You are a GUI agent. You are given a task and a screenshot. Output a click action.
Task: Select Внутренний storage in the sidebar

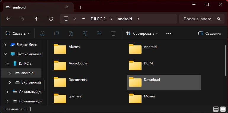click(x=28, y=82)
